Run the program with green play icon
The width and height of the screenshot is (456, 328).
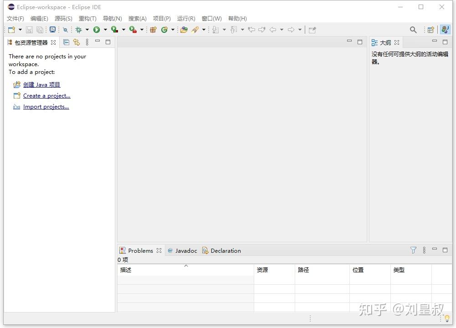pyautogui.click(x=97, y=30)
